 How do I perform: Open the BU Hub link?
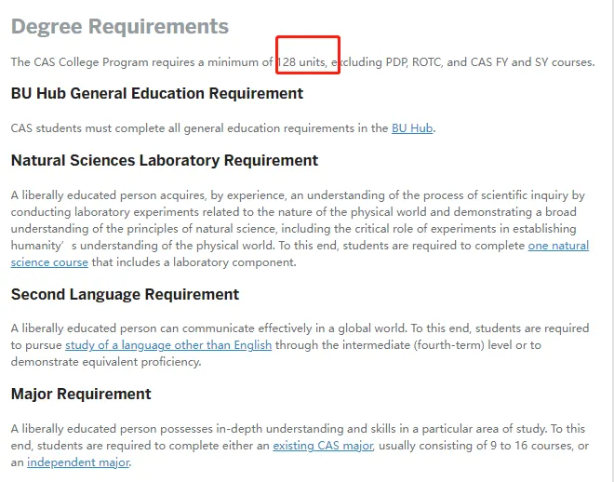[411, 128]
